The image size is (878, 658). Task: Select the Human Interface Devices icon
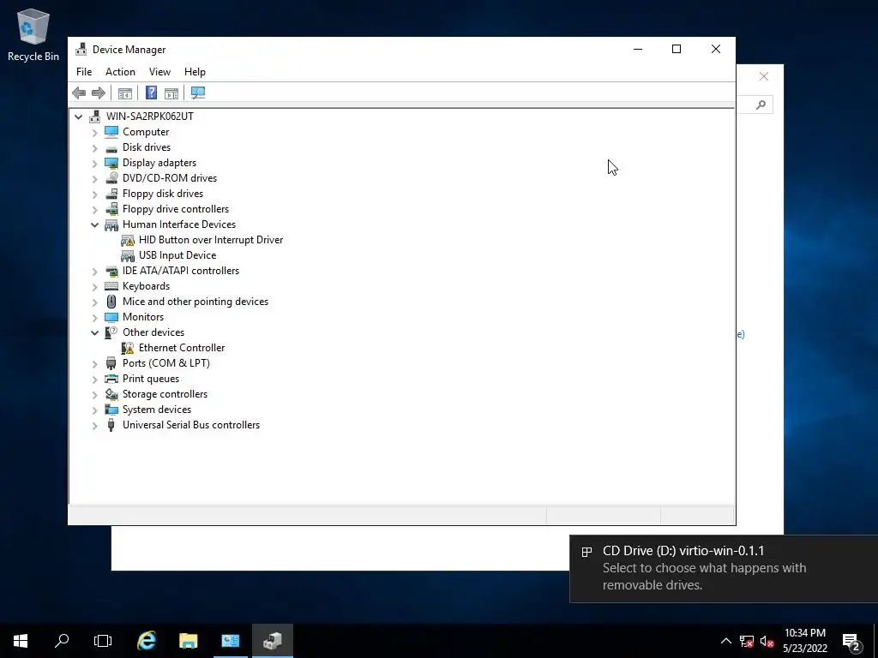click(111, 224)
